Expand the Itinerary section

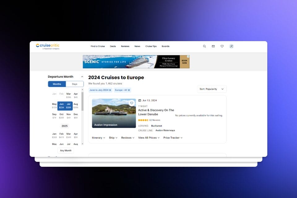tap(98, 138)
